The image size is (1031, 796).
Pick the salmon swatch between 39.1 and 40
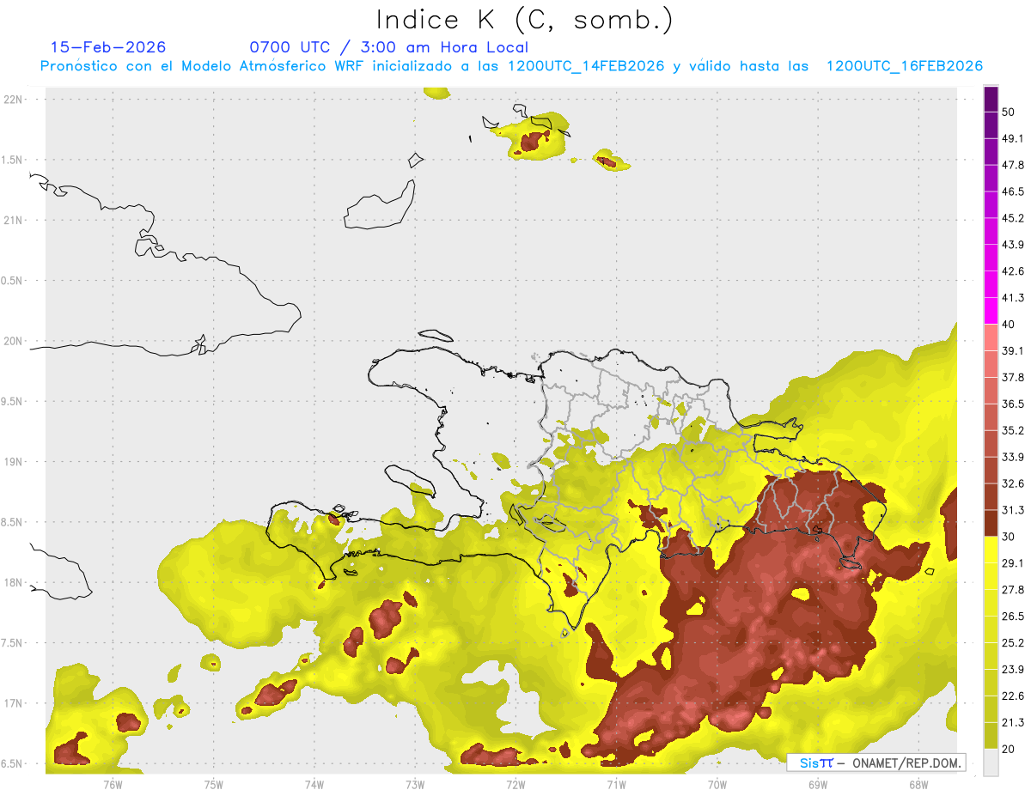[991, 338]
